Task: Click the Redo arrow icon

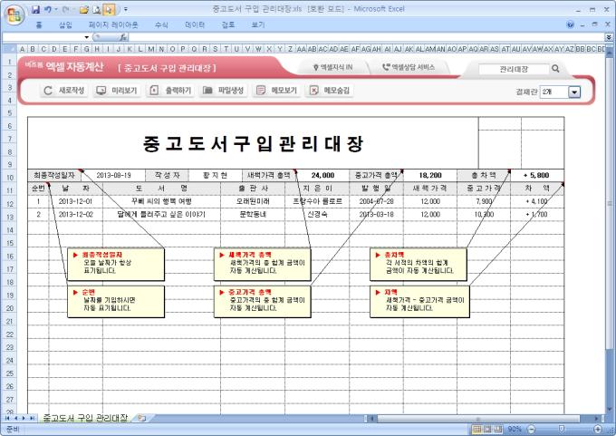Action: coord(65,9)
